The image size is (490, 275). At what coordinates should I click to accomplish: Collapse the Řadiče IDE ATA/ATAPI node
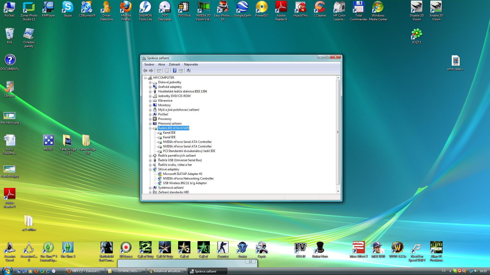click(x=150, y=128)
